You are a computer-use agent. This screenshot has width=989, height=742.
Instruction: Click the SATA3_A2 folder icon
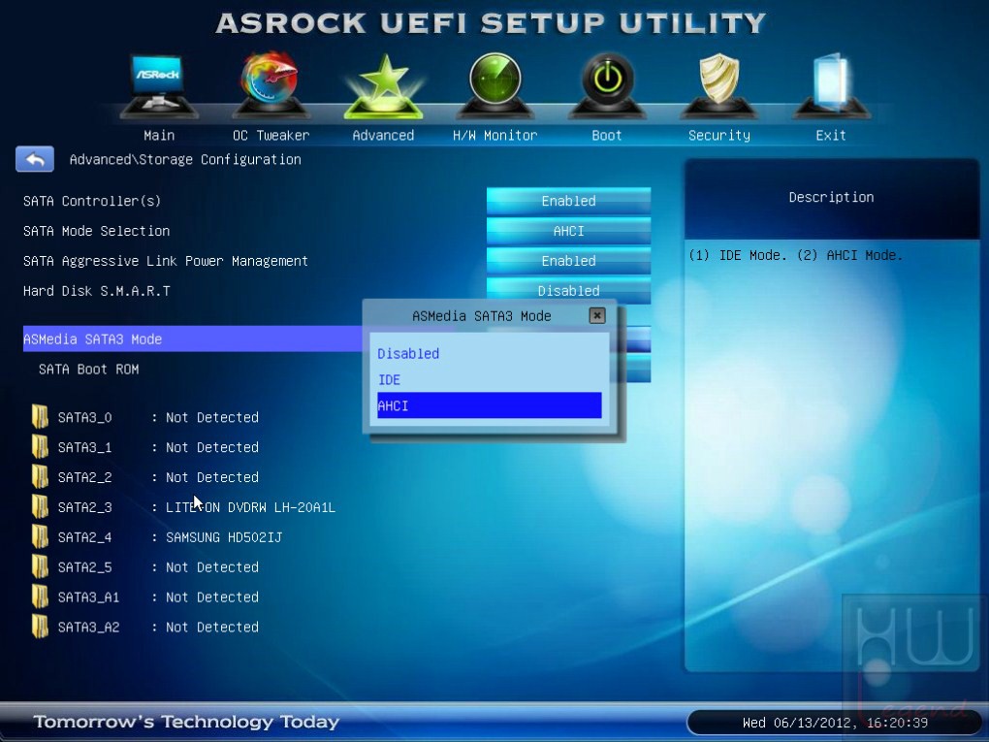(40, 627)
